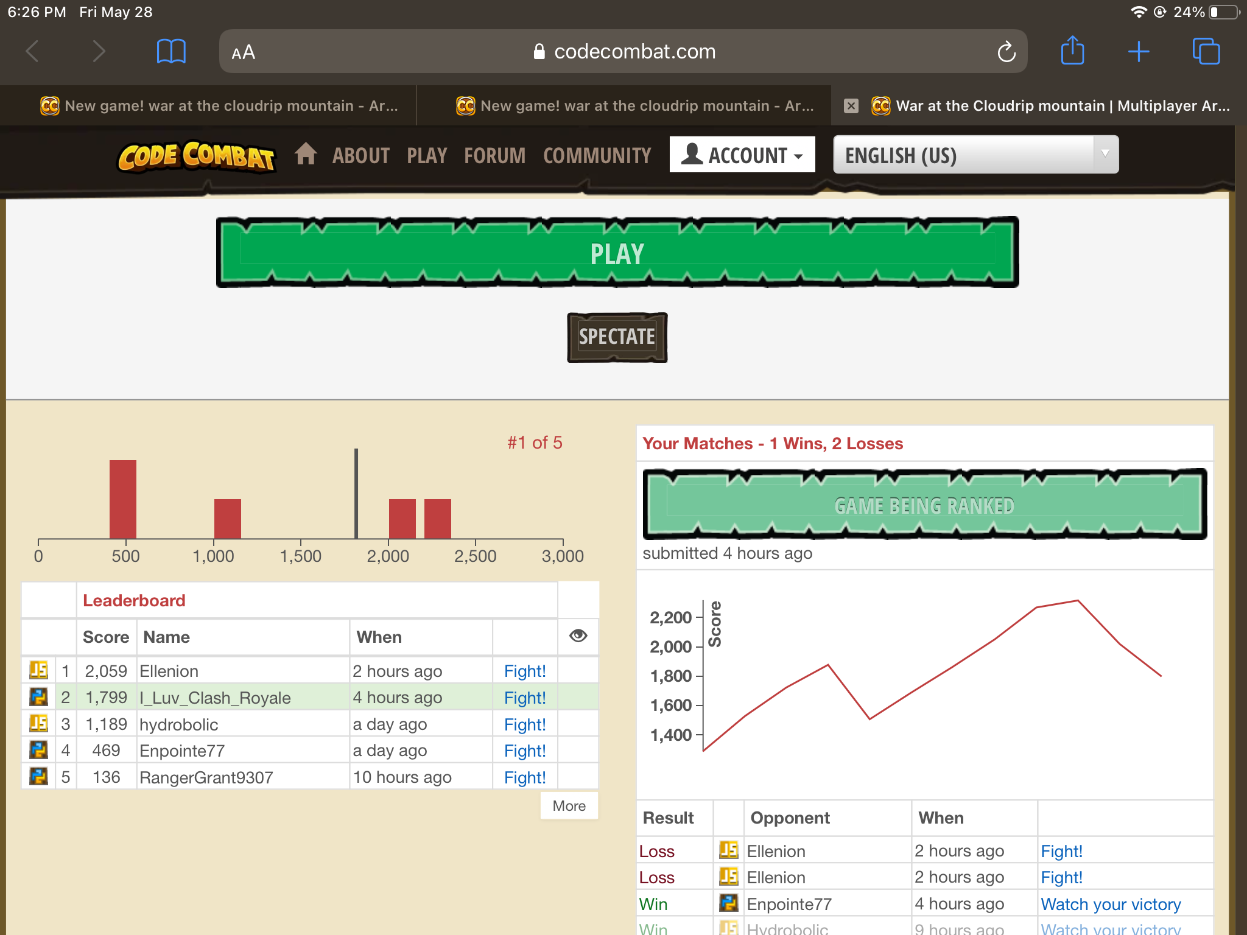
Task: Open Safari bookmarks book icon
Action: [171, 52]
